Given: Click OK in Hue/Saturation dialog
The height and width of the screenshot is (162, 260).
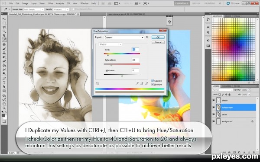Looking at the screenshot, I should [x=158, y=37].
